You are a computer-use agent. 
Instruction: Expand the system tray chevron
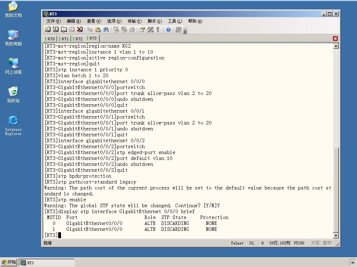pos(353,263)
